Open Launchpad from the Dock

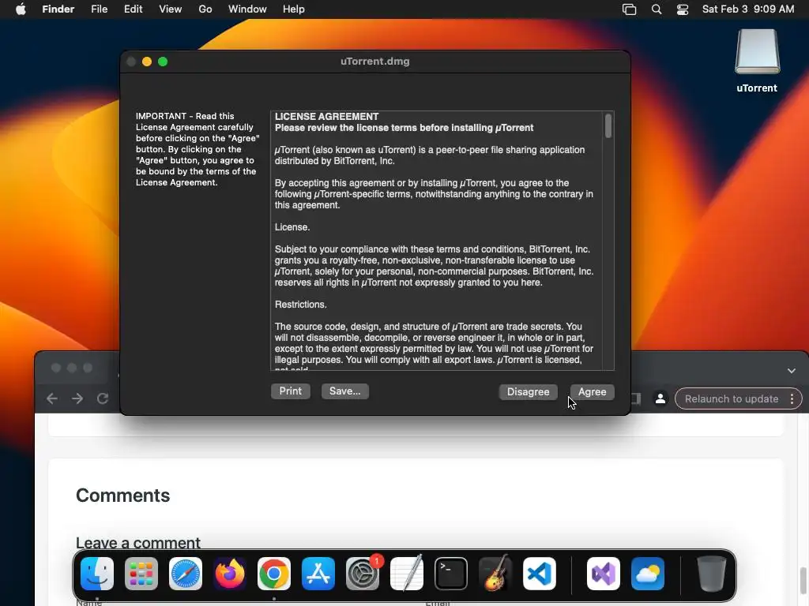tap(141, 574)
